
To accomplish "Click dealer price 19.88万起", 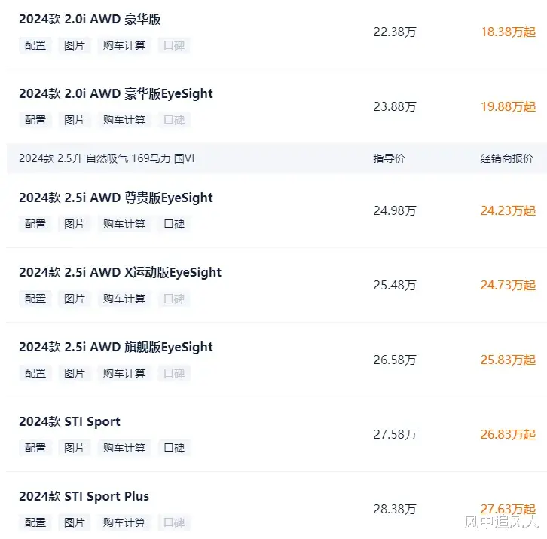I will [x=508, y=106].
